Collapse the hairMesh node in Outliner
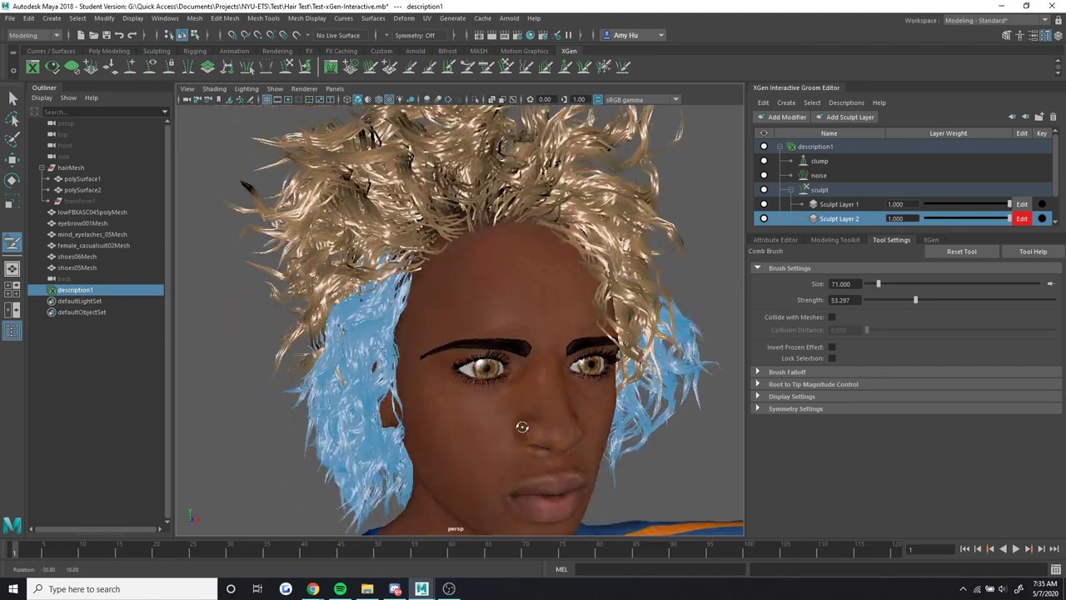 (42, 167)
